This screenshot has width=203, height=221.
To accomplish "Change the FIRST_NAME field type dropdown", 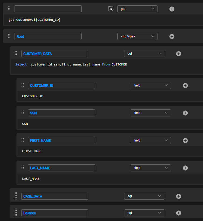I will coord(151,140).
